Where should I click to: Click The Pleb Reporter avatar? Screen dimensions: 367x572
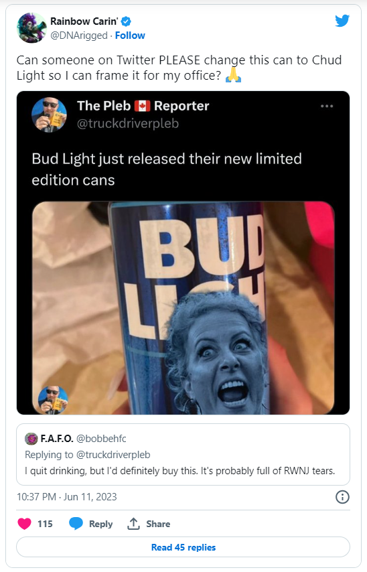click(50, 115)
